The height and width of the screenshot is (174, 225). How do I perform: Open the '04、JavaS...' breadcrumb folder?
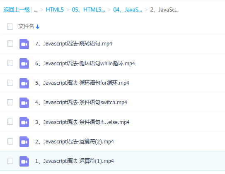point(128,10)
